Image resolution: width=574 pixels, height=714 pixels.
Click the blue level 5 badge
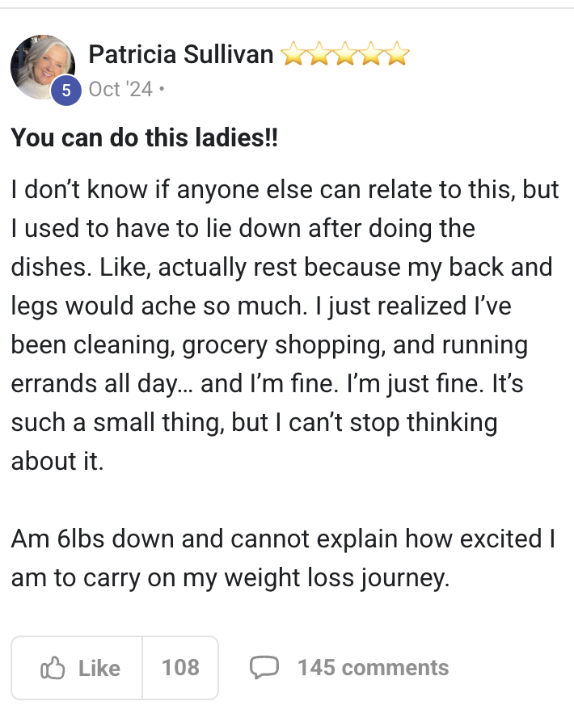click(x=66, y=91)
